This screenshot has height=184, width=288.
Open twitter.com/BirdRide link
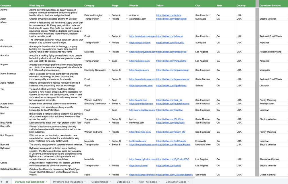point(170,119)
